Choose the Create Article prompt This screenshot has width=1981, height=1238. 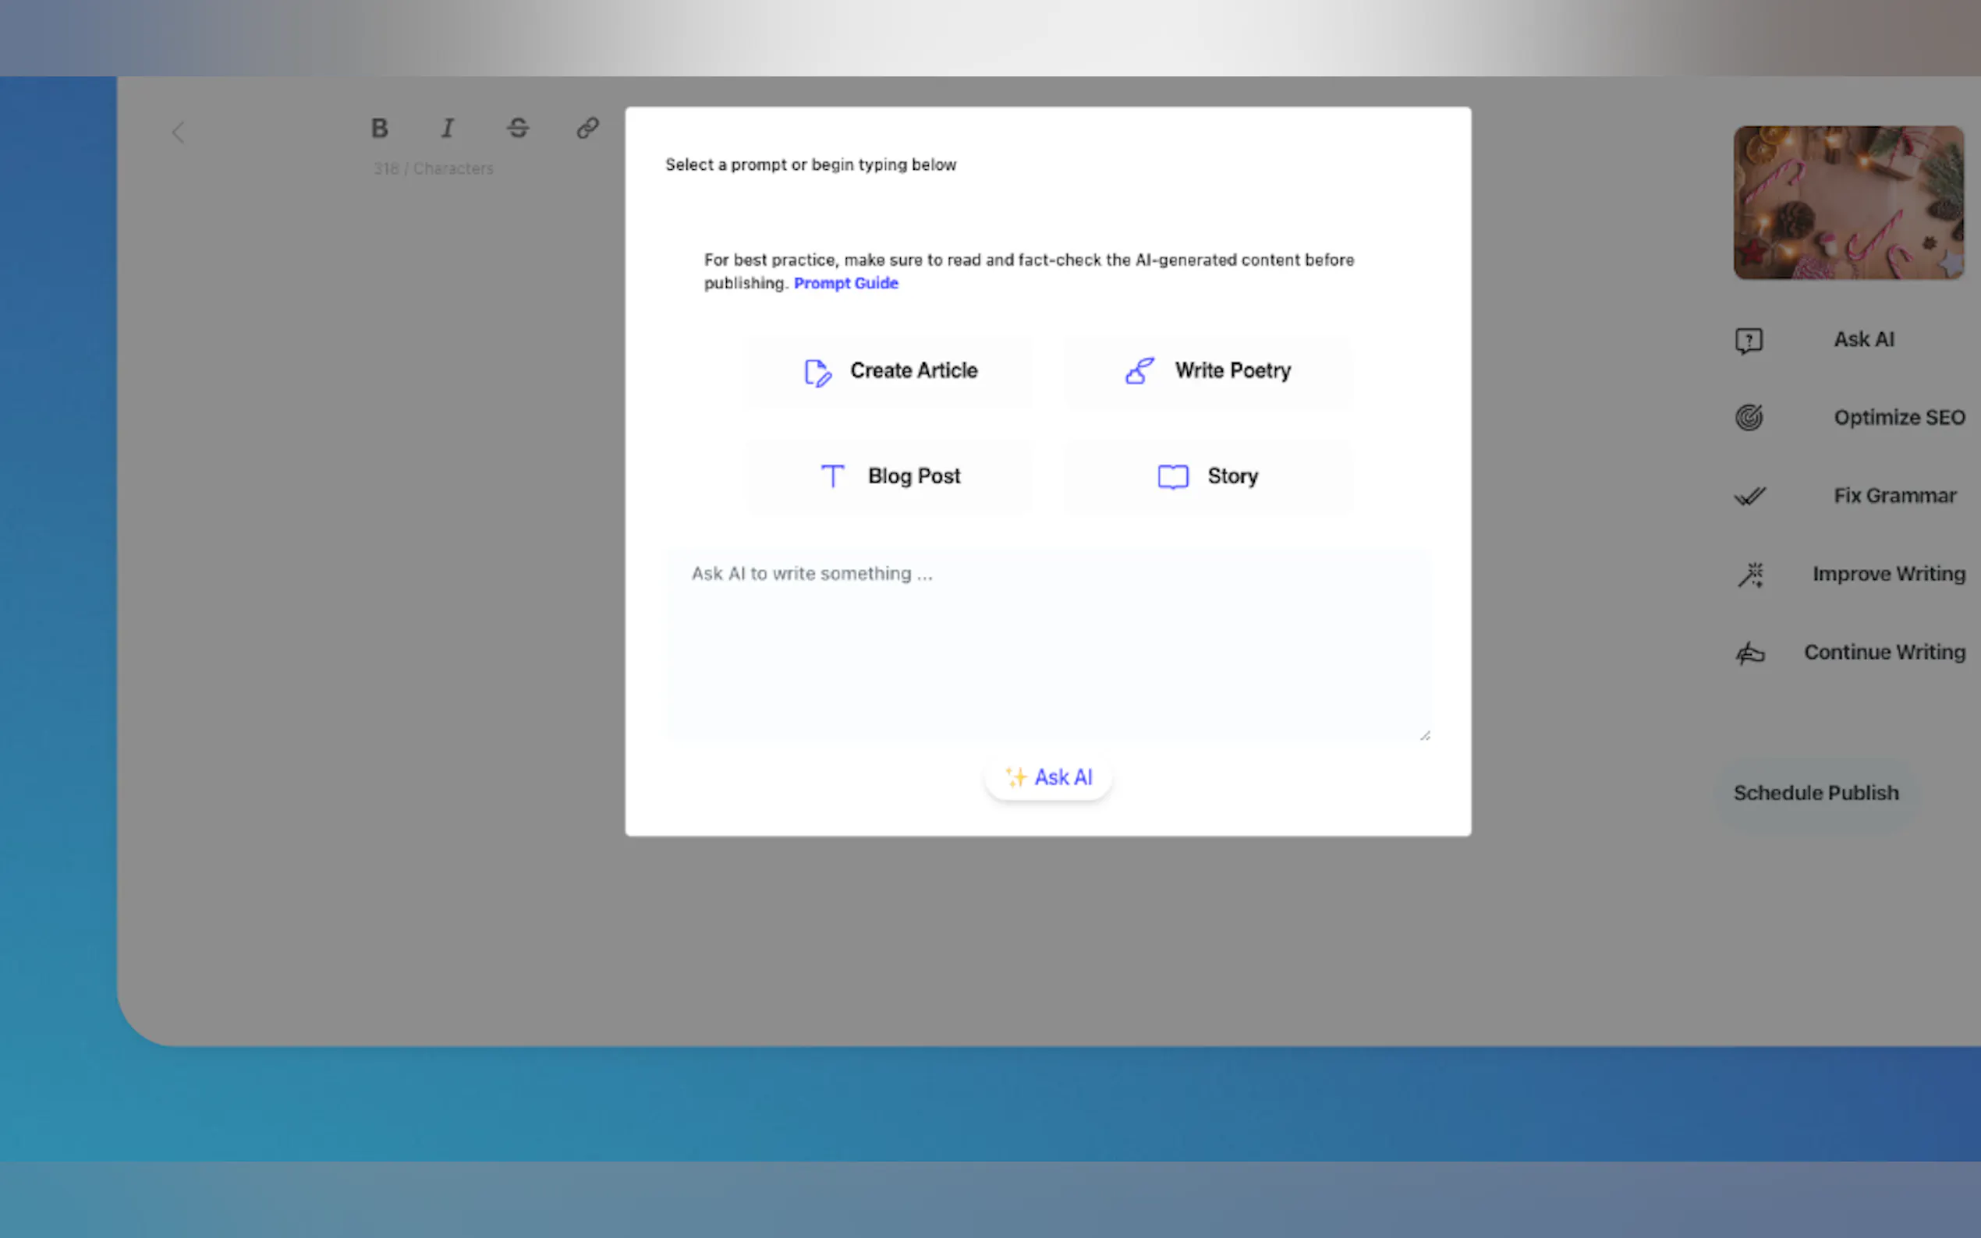tap(888, 372)
